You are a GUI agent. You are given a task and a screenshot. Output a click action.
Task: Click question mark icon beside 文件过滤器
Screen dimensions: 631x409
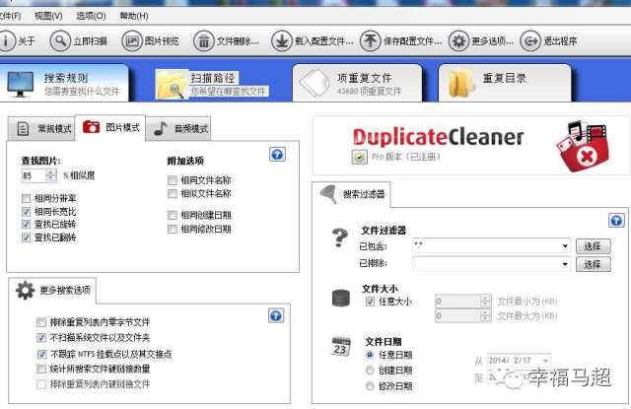pyautogui.click(x=339, y=238)
